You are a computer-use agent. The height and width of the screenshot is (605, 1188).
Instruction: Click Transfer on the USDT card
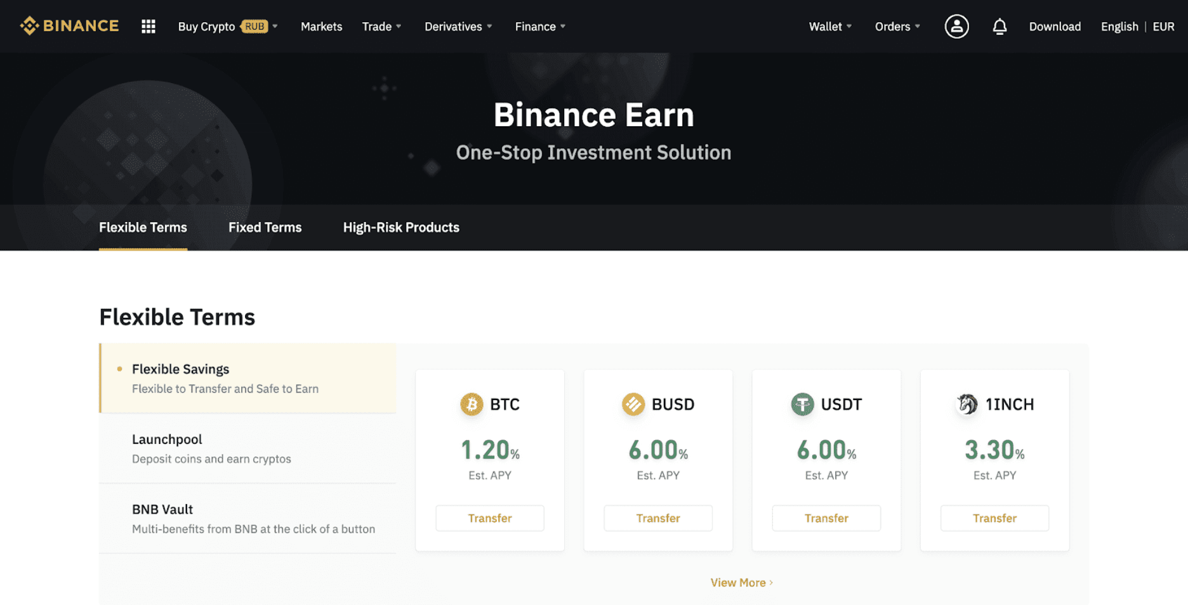[826, 518]
